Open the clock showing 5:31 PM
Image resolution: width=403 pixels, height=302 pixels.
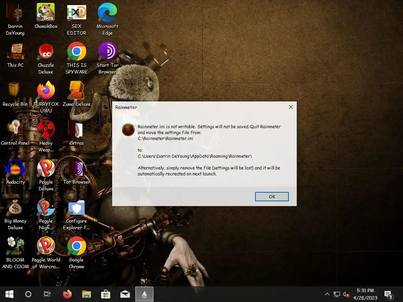[x=365, y=294]
